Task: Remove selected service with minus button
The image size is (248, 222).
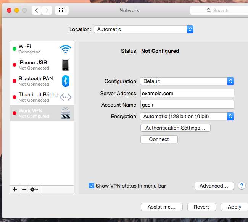Action: (24, 190)
